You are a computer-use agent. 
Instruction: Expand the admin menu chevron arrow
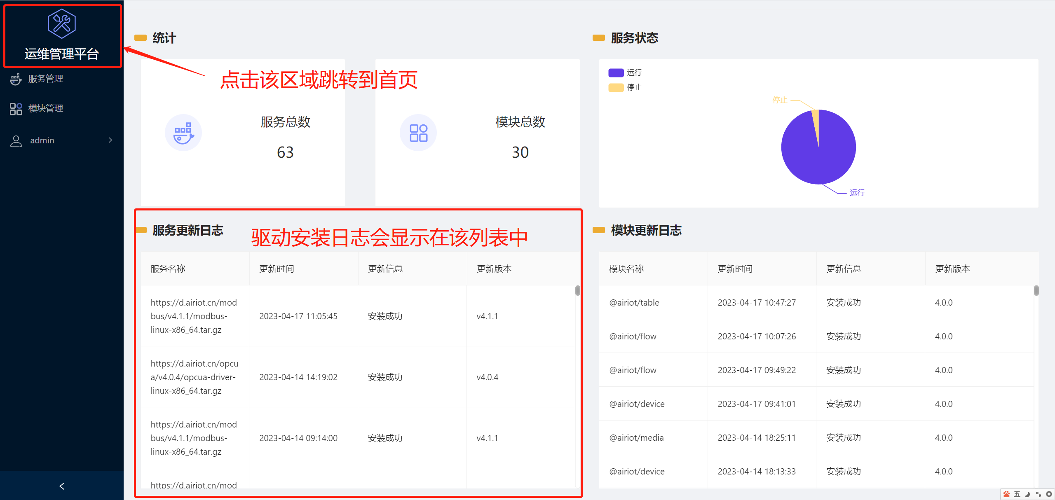click(x=110, y=140)
